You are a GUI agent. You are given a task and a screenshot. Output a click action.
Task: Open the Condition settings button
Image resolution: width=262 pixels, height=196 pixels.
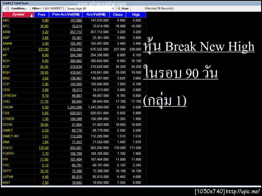(16, 9)
